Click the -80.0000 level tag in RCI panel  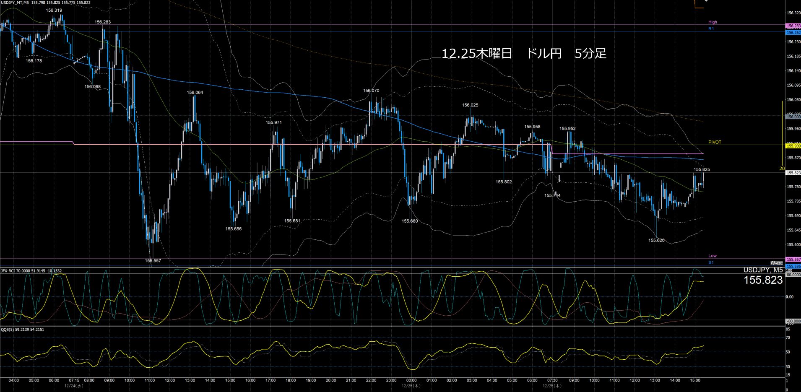pyautogui.click(x=793, y=321)
